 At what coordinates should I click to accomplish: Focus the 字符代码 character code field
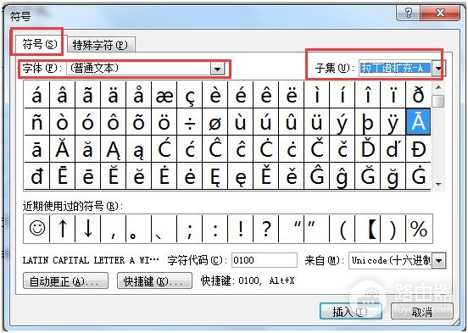point(265,260)
